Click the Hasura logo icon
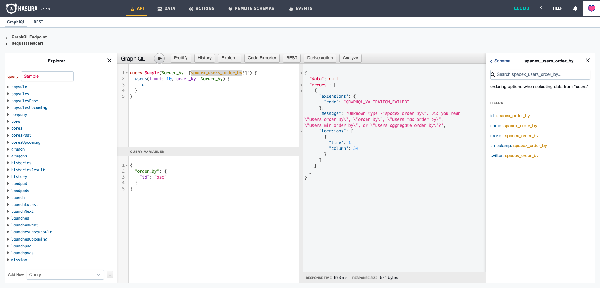The width and height of the screenshot is (600, 288). click(x=11, y=8)
